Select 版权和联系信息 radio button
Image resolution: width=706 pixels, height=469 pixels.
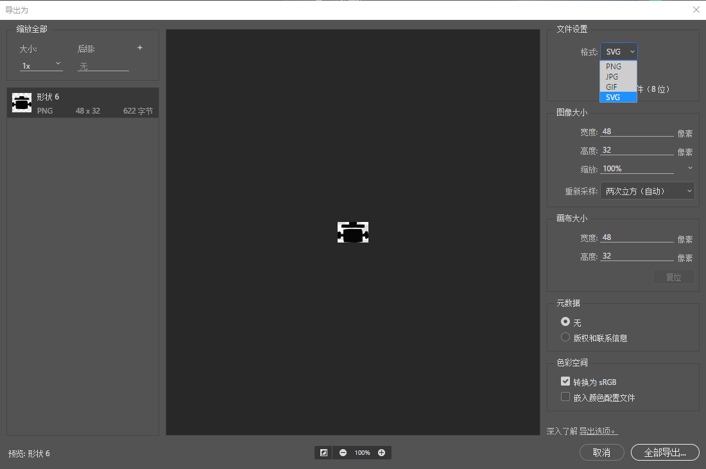(x=565, y=337)
